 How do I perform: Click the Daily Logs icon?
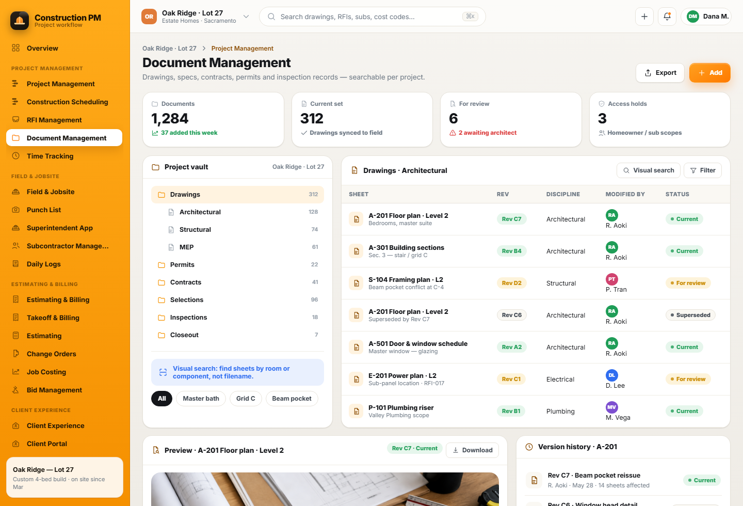coord(16,264)
